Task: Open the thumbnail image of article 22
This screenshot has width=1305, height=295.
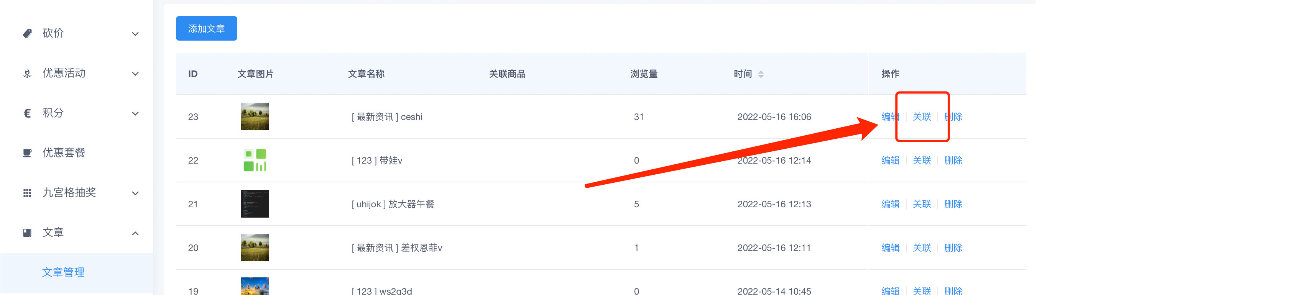Action: click(x=255, y=160)
